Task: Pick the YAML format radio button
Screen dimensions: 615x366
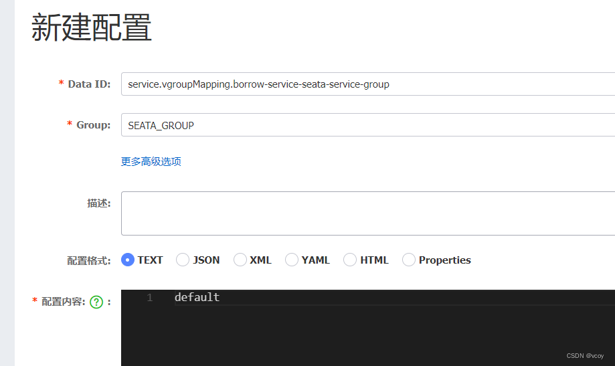Action: coord(291,260)
